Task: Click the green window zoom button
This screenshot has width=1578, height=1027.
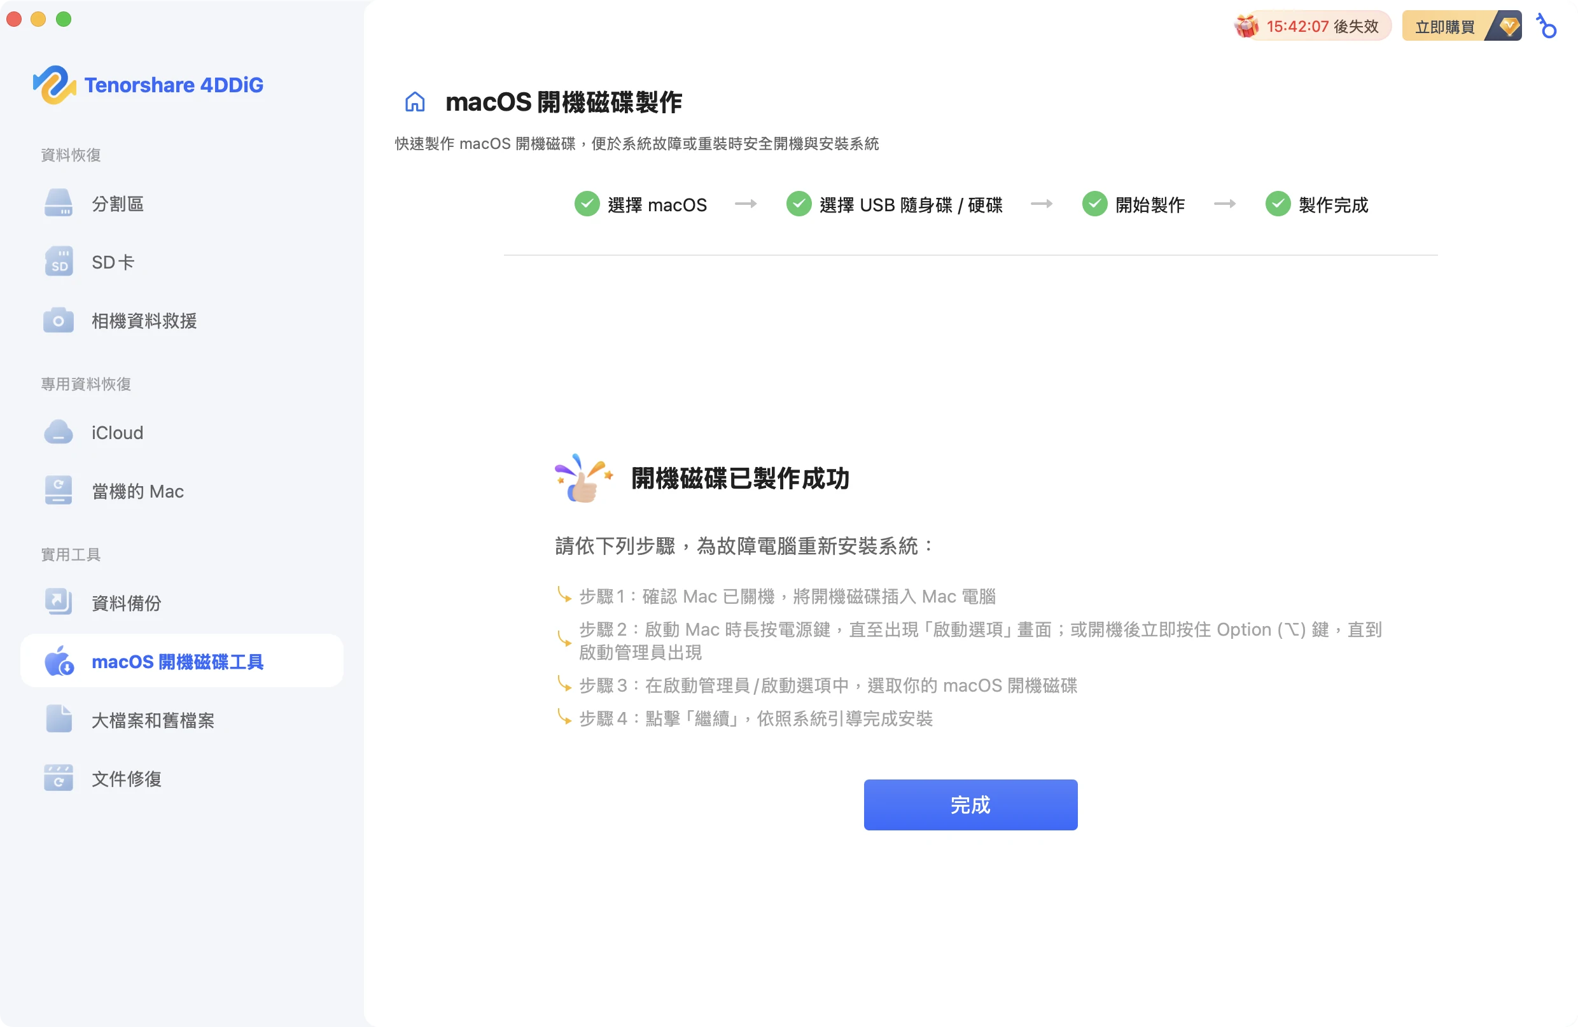Action: [63, 18]
